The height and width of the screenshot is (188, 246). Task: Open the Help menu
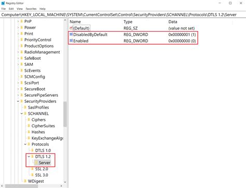(43, 9)
